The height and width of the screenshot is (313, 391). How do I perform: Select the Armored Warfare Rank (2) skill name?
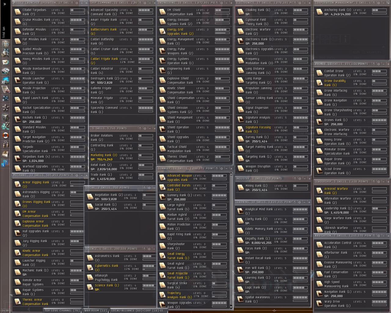pyautogui.click(x=336, y=191)
